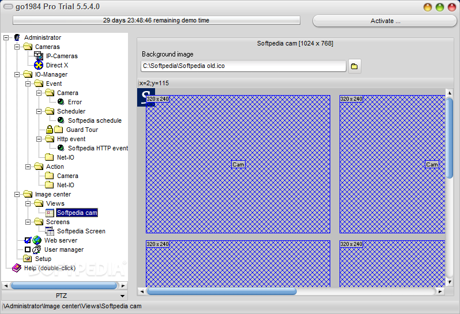Viewport: 460px width, 314px height.
Task: Click the top-left Cam label placeholder
Action: [x=238, y=164]
